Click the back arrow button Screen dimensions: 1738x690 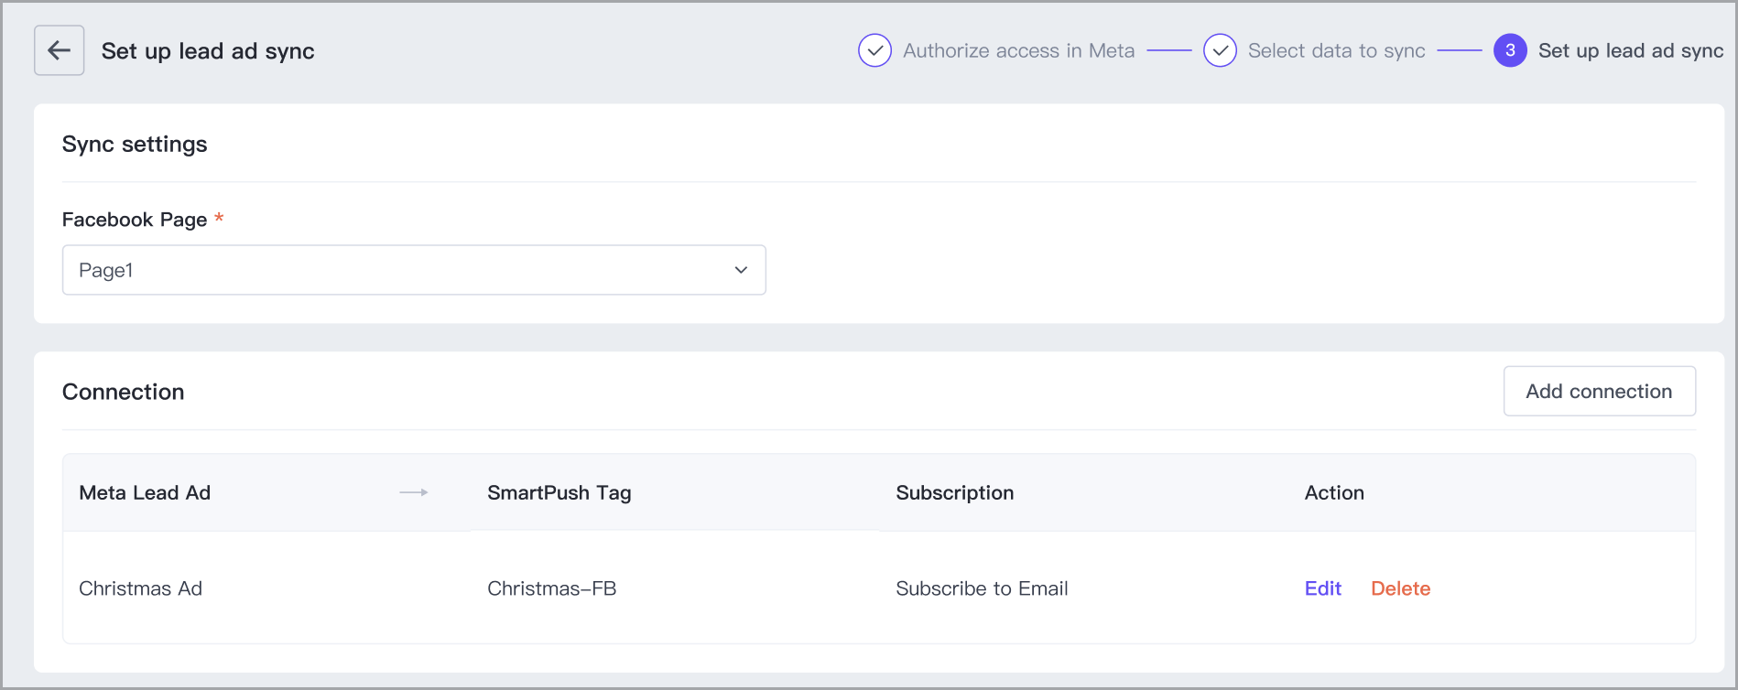click(x=60, y=50)
